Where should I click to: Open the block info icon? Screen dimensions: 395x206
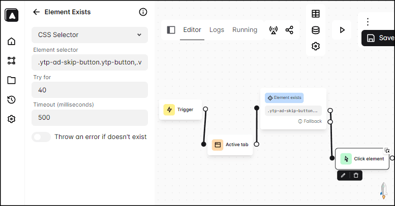(143, 12)
